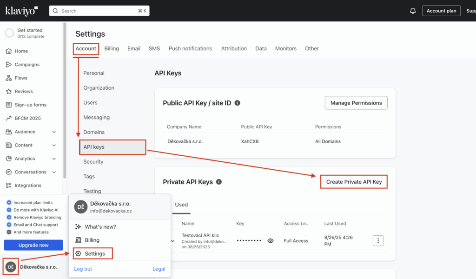This screenshot has height=279, width=476.
Task: Open the SMS settings tab
Action: (154, 48)
